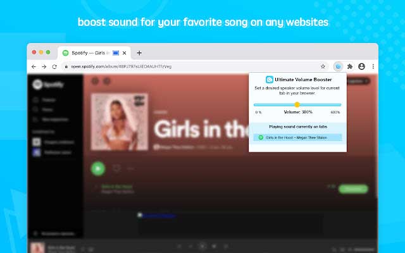Like the album with the heart icon
The width and height of the screenshot is (405, 253).
(x=116, y=169)
